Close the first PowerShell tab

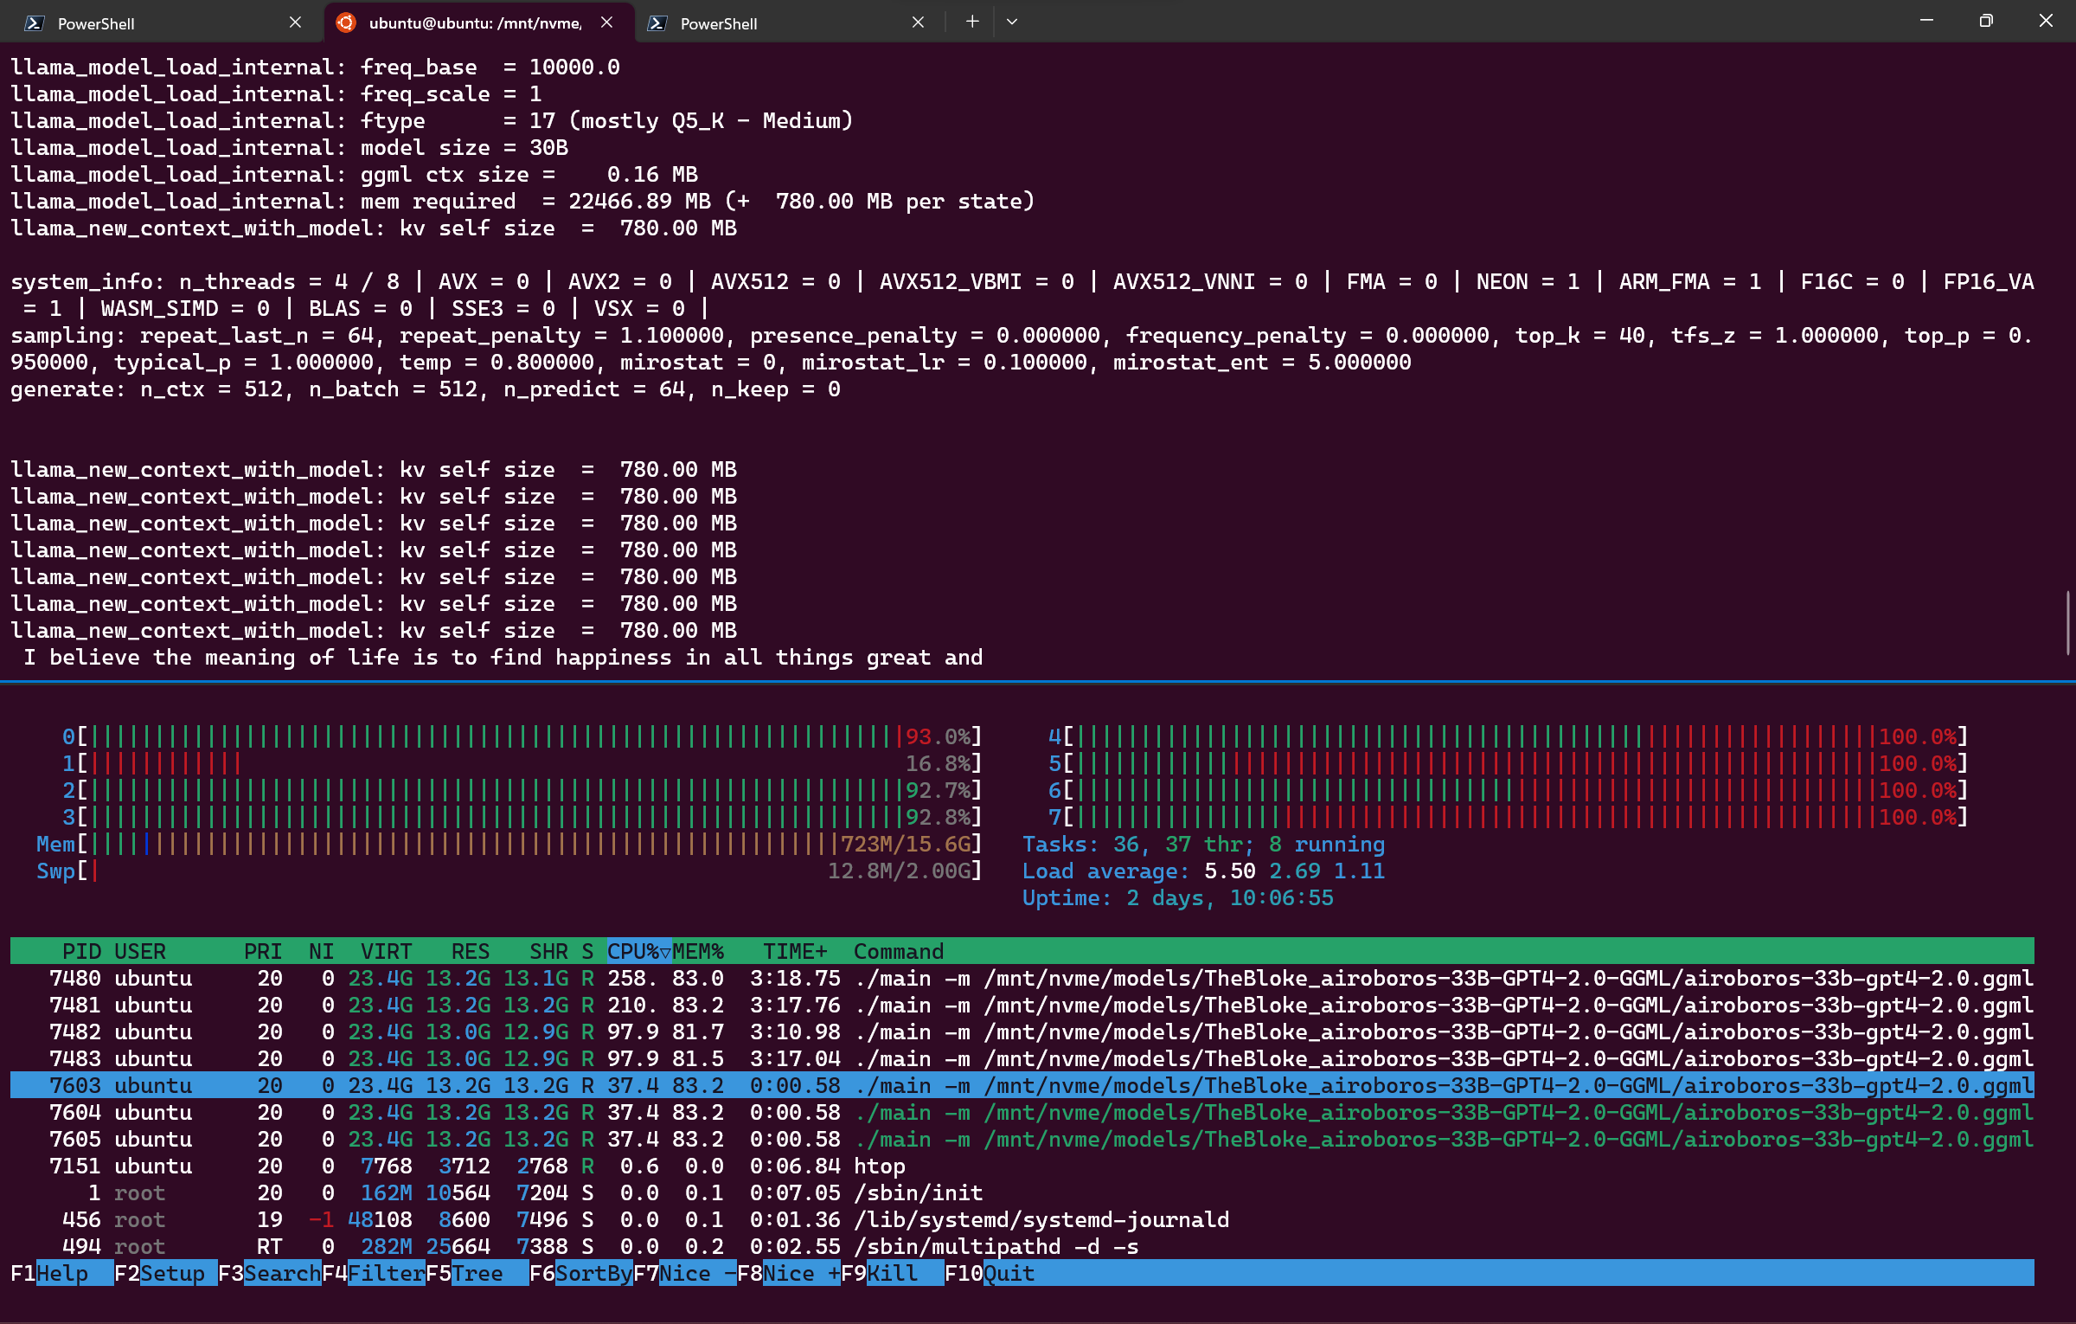[295, 22]
